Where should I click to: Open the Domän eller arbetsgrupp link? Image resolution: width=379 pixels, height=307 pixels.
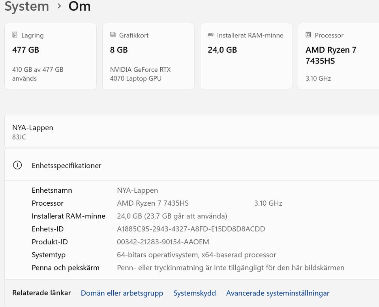pos(122,293)
